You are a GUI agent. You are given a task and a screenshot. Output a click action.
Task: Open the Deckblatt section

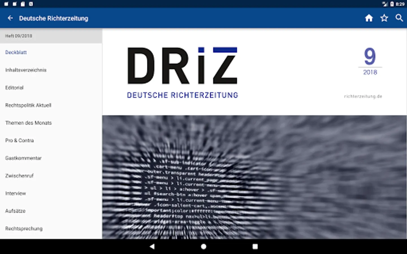51,52
